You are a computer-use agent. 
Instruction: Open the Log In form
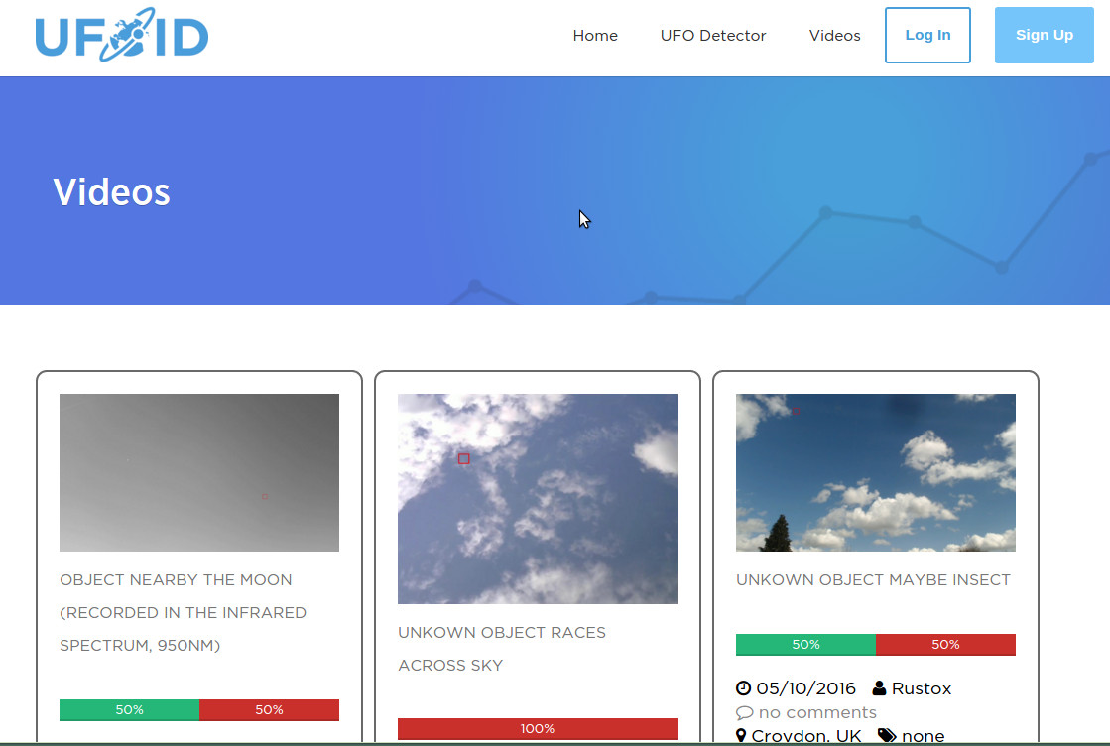click(926, 35)
